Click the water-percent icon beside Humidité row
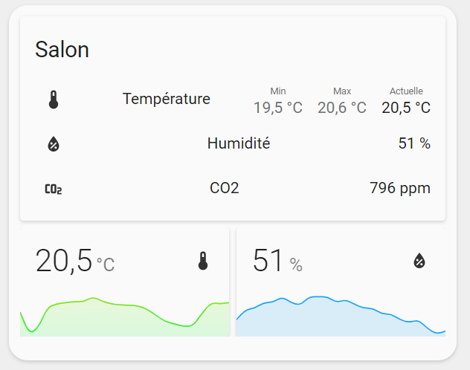The width and height of the screenshot is (470, 370). click(54, 144)
